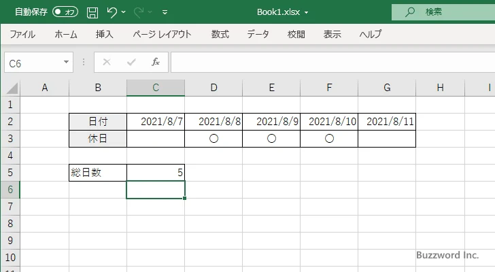Click the 検索 search box
This screenshot has width=495, height=272.
(443, 12)
